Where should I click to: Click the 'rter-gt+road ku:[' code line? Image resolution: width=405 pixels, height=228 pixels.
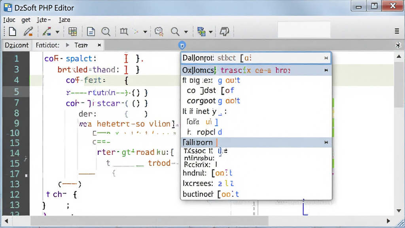136,152
